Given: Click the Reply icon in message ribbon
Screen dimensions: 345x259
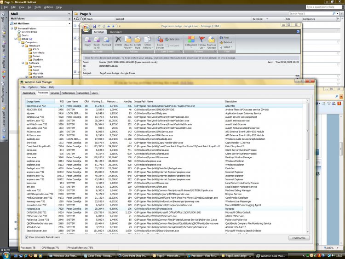Looking at the screenshot, I should [x=87, y=41].
